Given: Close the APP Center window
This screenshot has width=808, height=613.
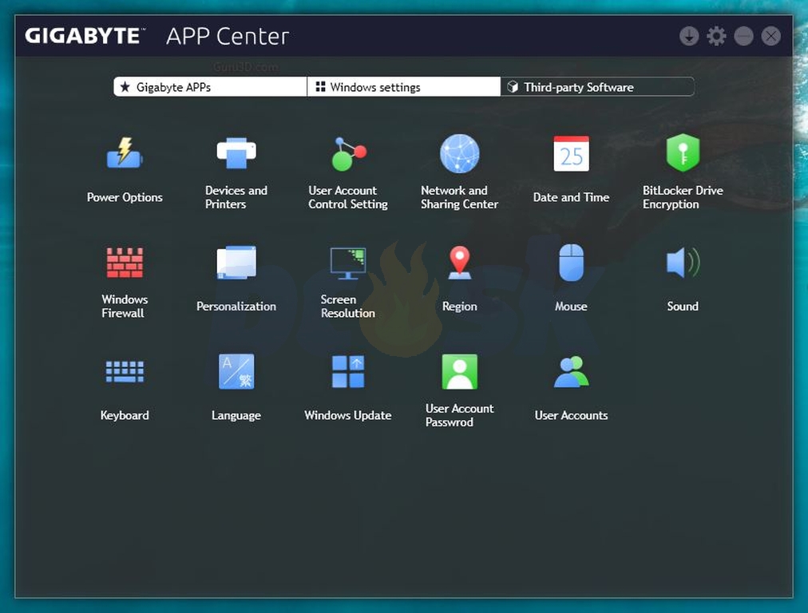Looking at the screenshot, I should [x=771, y=36].
